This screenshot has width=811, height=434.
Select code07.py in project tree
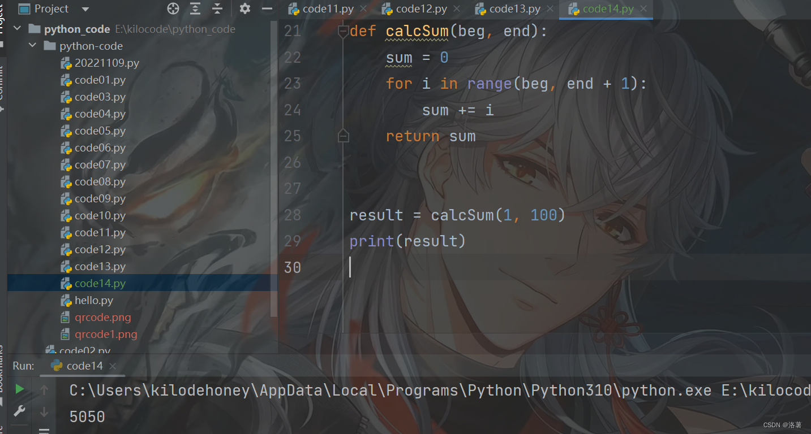click(x=100, y=164)
